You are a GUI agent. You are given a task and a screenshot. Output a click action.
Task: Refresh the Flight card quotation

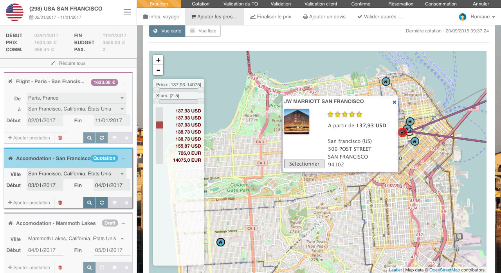click(x=102, y=138)
